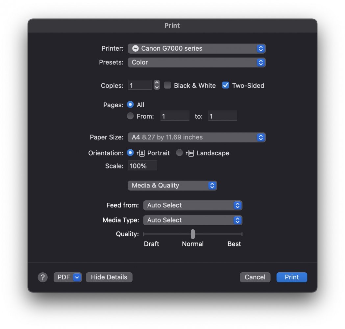This screenshot has width=345, height=329.
Task: Expand the Presets dropdown showing Color
Action: (196, 62)
